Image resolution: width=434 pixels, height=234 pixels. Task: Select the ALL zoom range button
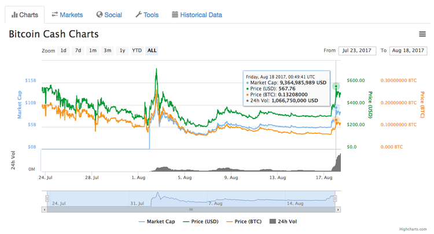pos(152,51)
